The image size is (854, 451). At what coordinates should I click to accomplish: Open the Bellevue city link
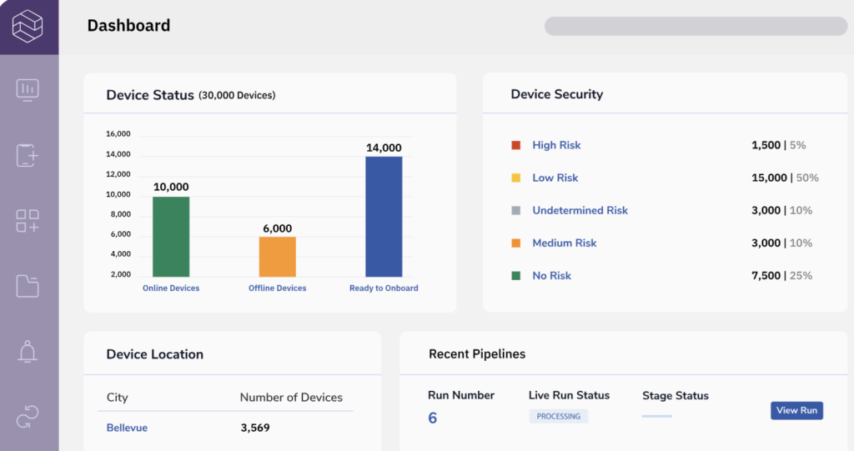127,428
